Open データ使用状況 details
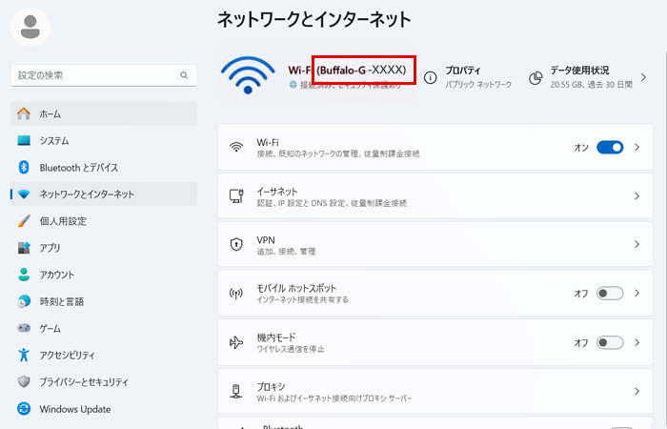The image size is (667, 429). (x=588, y=77)
